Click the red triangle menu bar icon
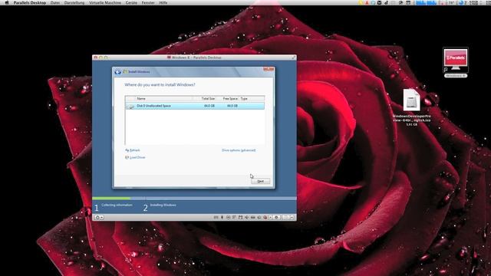 [x=367, y=3]
